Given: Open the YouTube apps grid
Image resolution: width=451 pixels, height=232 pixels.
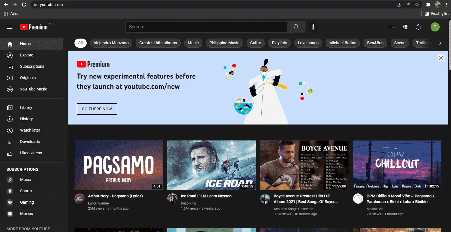Looking at the screenshot, I should [405, 27].
